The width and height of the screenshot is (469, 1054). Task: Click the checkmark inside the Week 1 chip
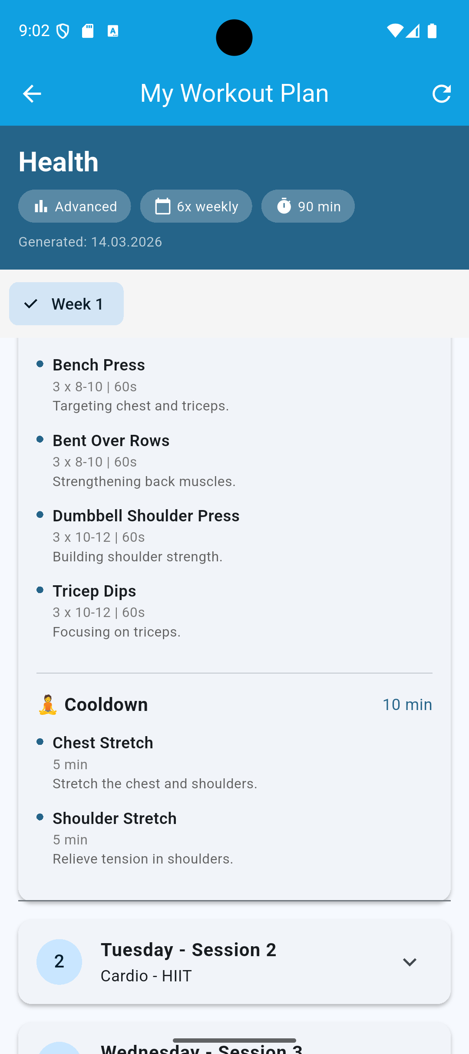pyautogui.click(x=30, y=304)
